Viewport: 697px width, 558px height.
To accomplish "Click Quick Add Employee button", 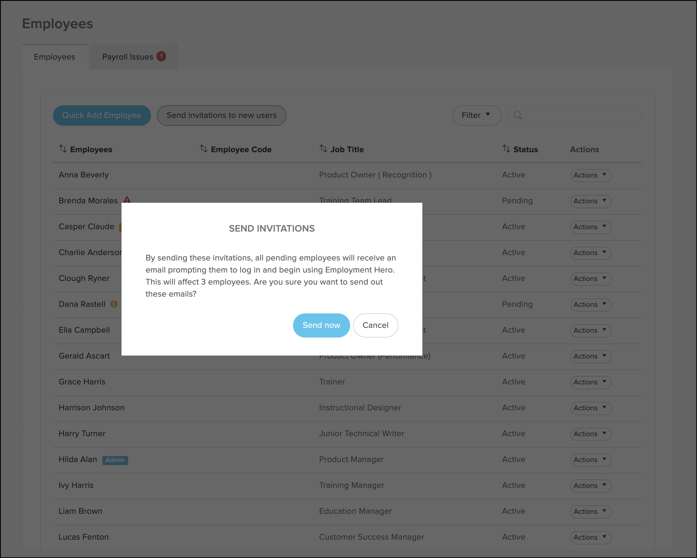I will click(x=101, y=116).
